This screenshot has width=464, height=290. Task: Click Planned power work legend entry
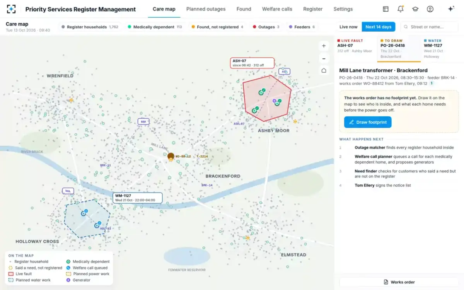(88, 274)
